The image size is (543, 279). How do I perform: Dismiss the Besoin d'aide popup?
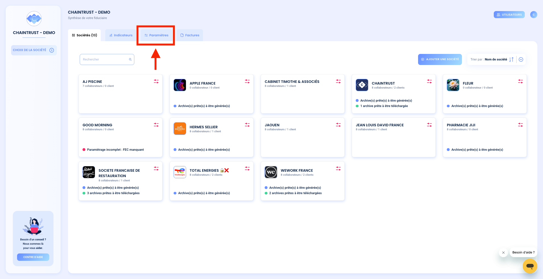[503, 253]
